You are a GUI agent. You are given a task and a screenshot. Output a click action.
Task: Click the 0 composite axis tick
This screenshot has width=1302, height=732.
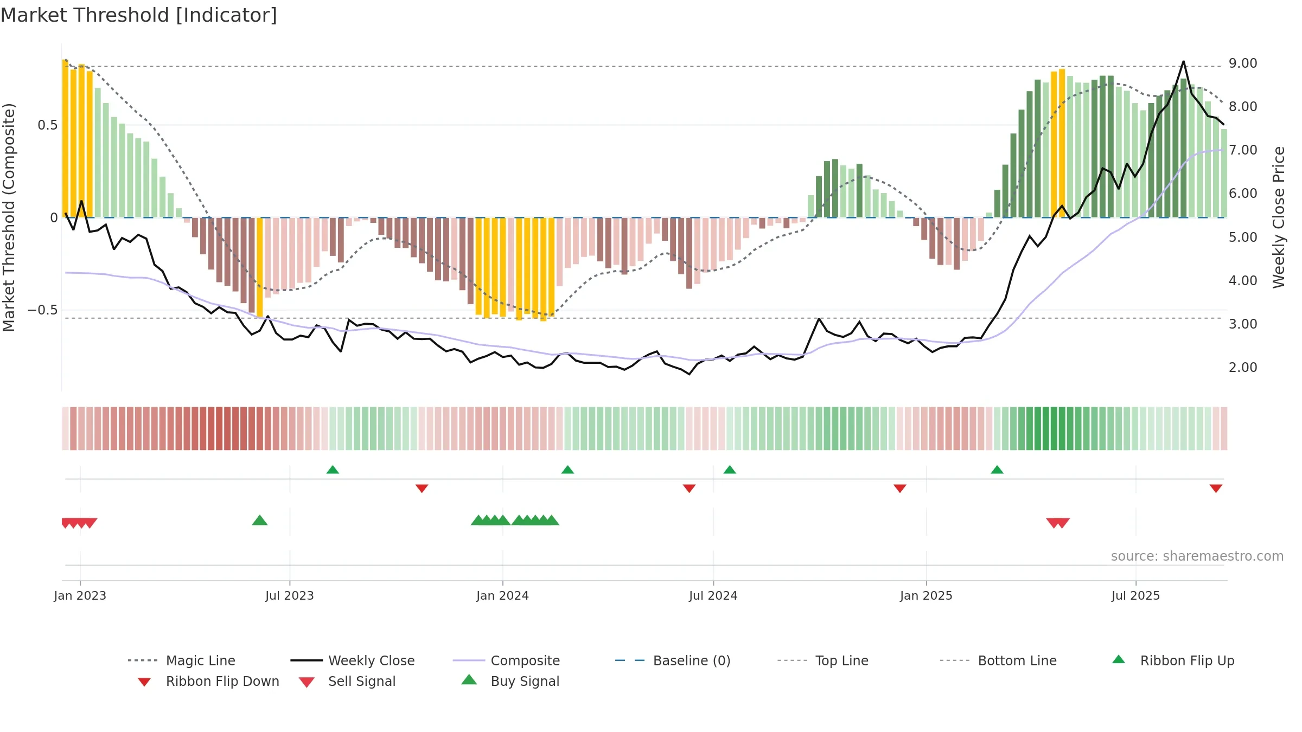[x=54, y=218]
